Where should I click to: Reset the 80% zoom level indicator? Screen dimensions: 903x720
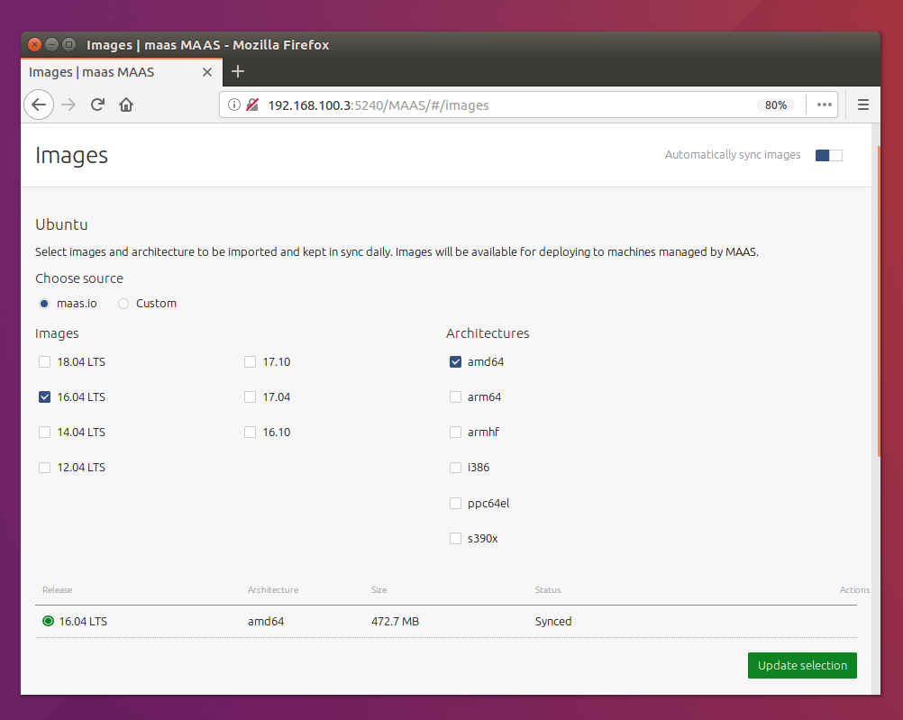[x=775, y=105]
